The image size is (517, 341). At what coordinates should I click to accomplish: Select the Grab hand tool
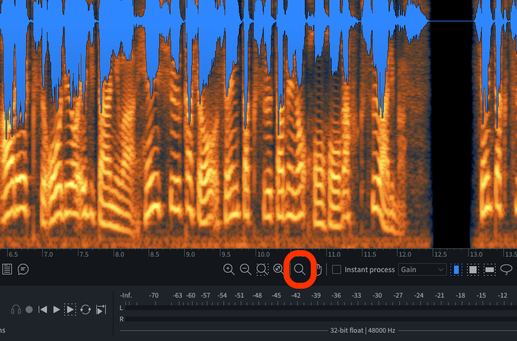[317, 270]
